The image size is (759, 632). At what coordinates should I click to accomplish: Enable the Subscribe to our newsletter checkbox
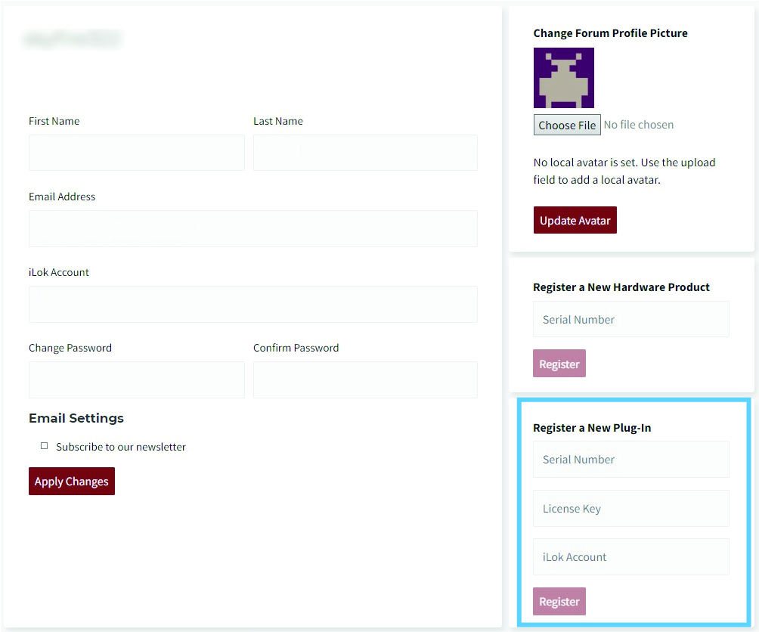pyautogui.click(x=44, y=445)
